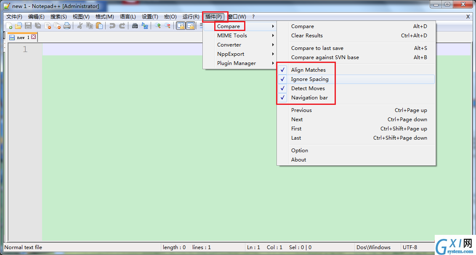Viewport: 476px width, 255px height.
Task: Click the Copy toolbar icon
Action: pyautogui.click(x=90, y=26)
